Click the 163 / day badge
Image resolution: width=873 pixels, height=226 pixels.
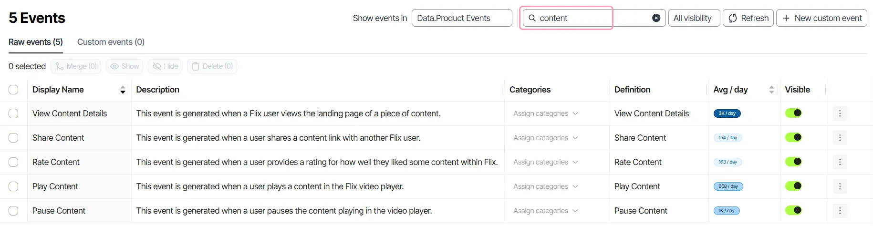[727, 162]
